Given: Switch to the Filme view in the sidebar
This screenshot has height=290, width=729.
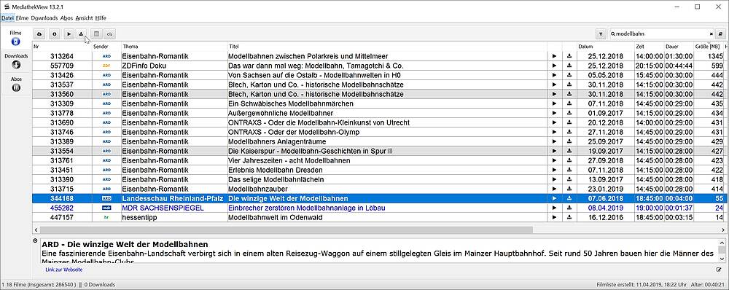Looking at the screenshot, I should 16,39.
